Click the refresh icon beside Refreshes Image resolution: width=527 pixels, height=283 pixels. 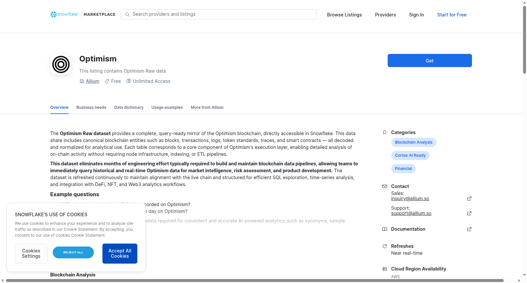pyautogui.click(x=385, y=246)
